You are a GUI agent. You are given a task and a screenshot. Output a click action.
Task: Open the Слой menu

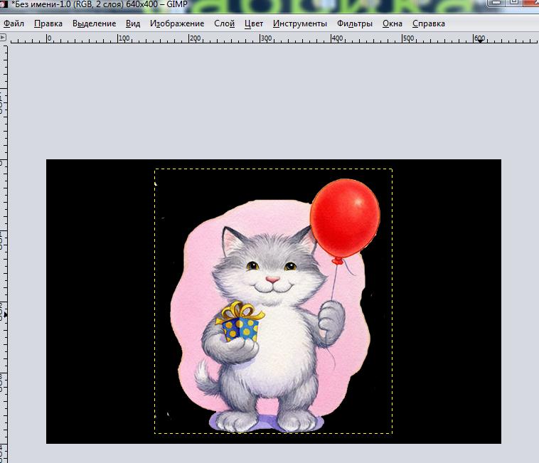224,23
